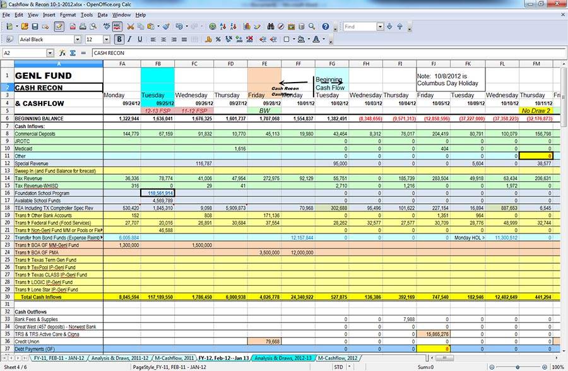This screenshot has width=568, height=371.
Task: Insert a chart
Action: (247, 26)
